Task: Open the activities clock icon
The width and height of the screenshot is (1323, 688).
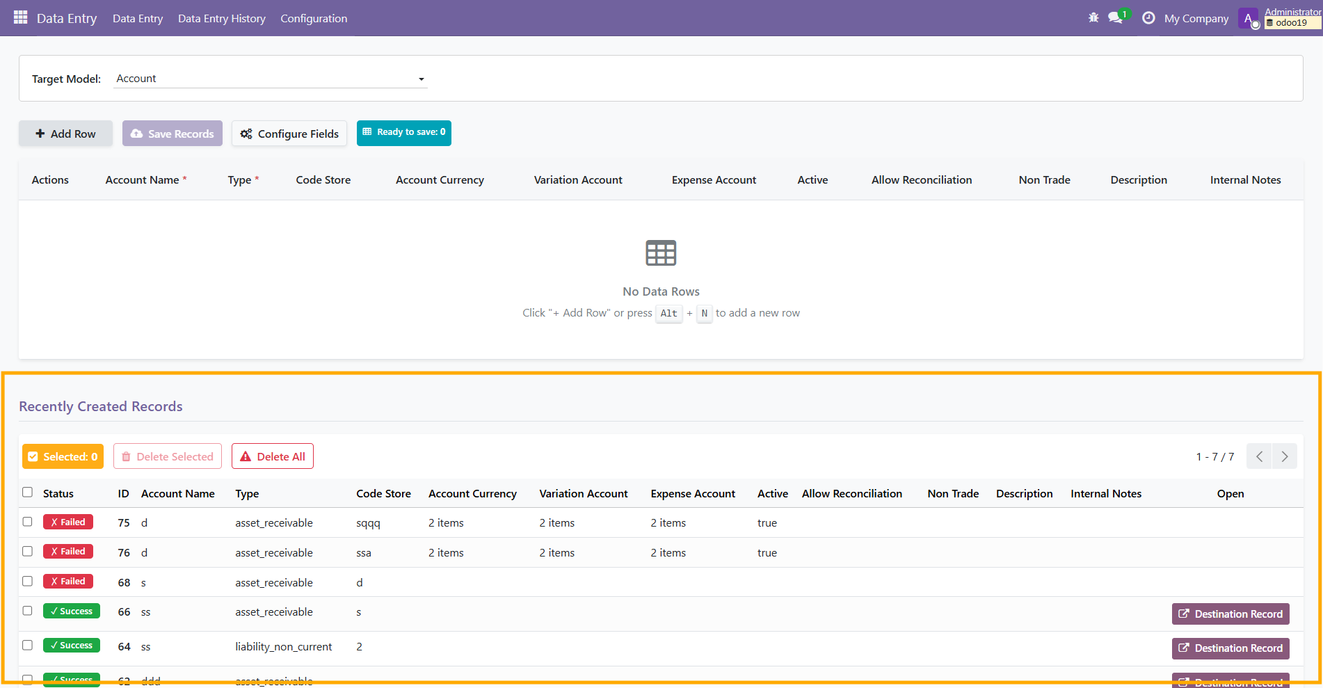Action: pos(1148,17)
